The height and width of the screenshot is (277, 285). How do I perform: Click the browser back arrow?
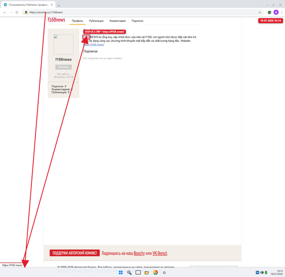click(x=5, y=13)
